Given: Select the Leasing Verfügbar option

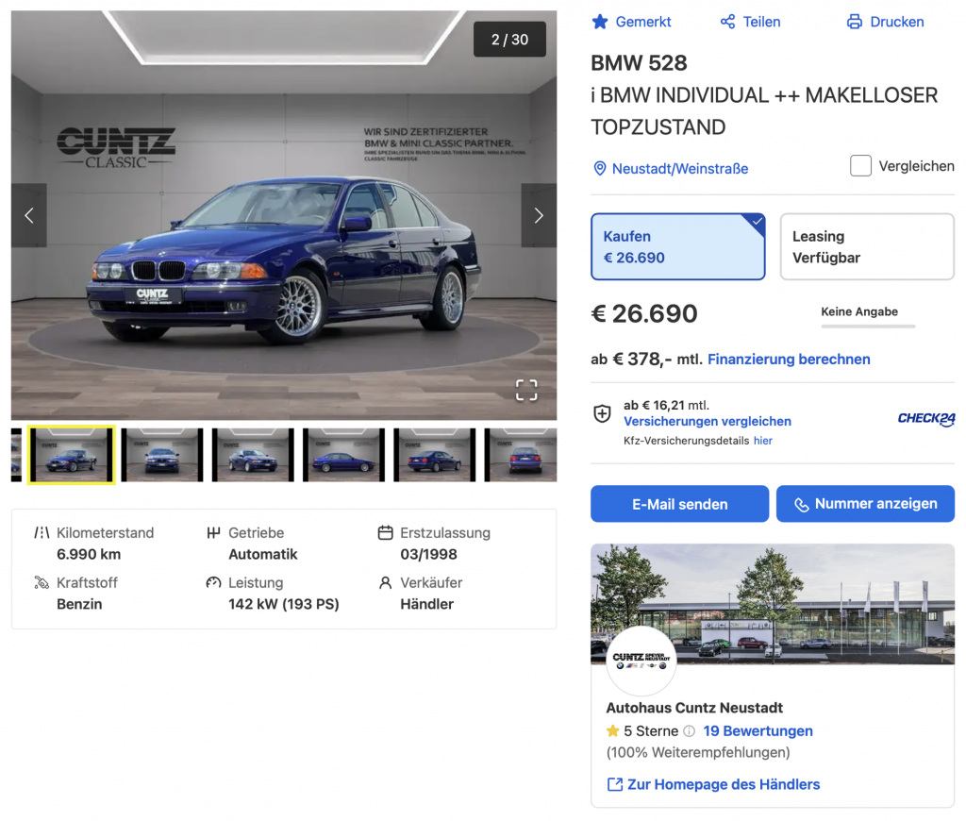Looking at the screenshot, I should click(x=866, y=246).
